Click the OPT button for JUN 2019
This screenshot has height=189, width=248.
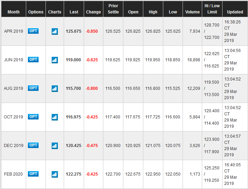pos(33,60)
